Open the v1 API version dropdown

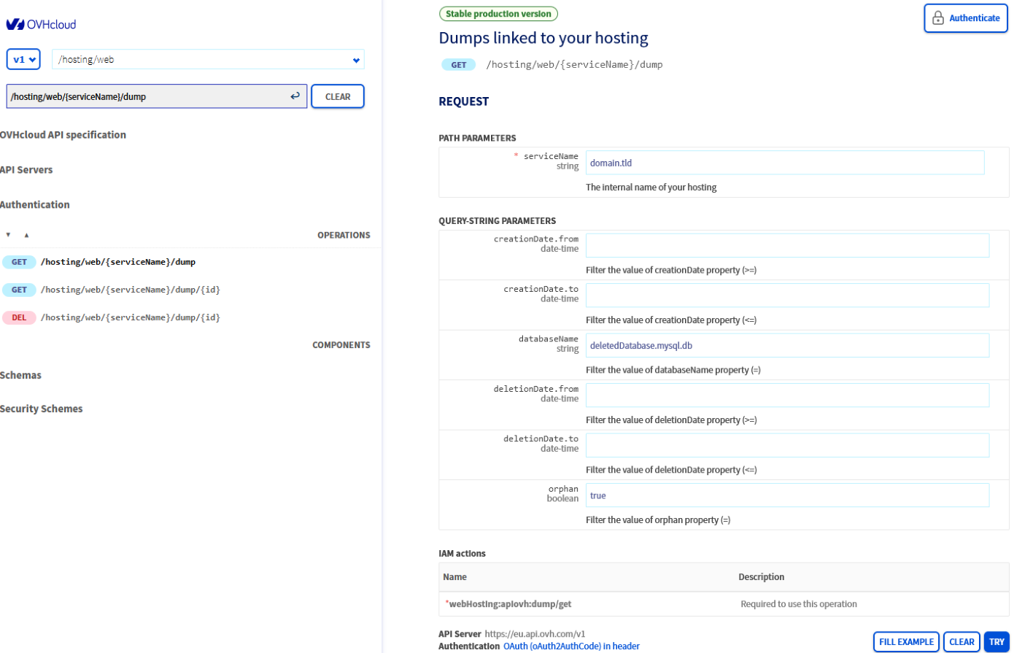[x=23, y=60]
